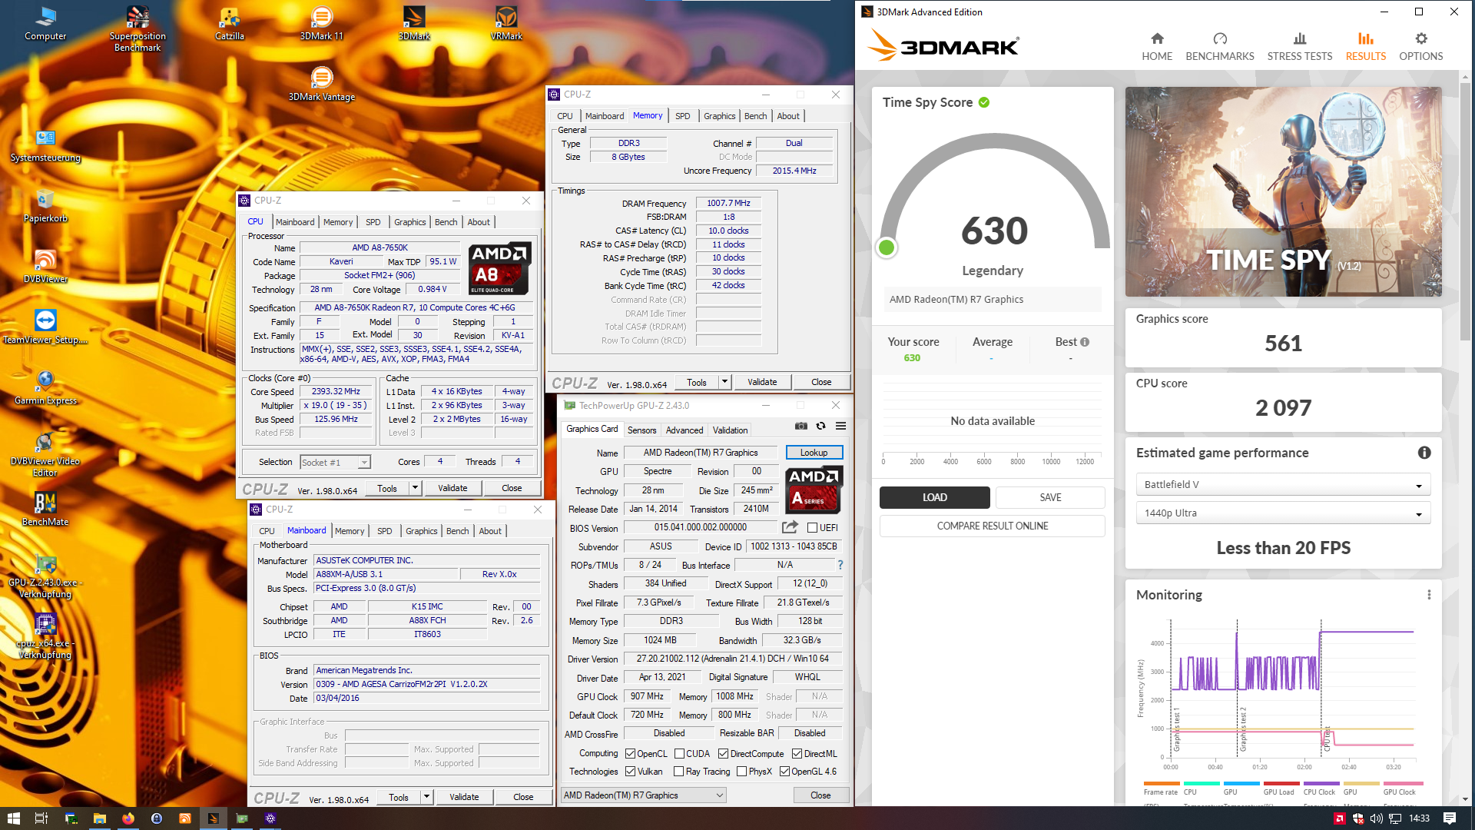Click COMPARE RESULT ONLINE button

click(x=992, y=526)
